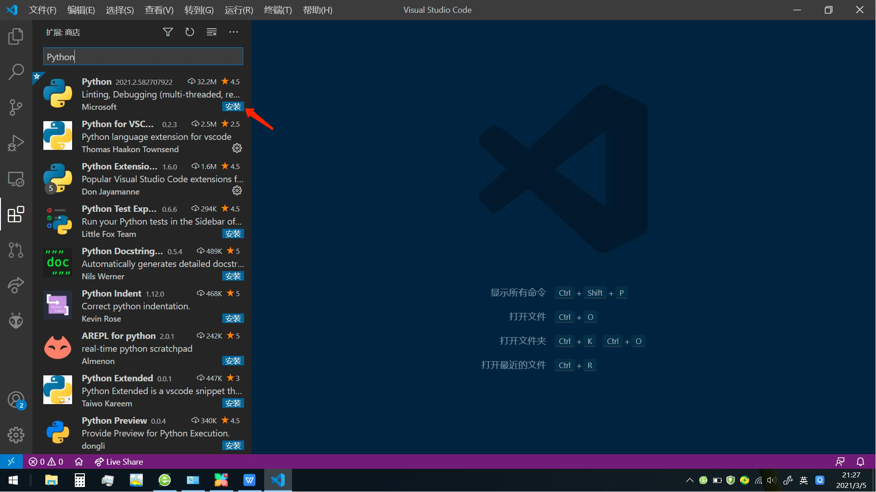Open Run and Debug view icon

tap(16, 143)
